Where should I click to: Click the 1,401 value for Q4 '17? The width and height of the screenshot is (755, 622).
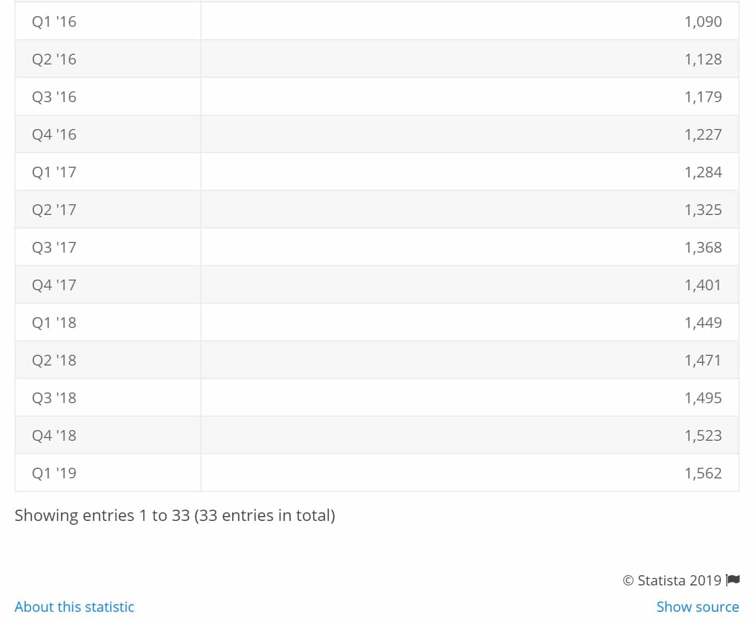[702, 285]
